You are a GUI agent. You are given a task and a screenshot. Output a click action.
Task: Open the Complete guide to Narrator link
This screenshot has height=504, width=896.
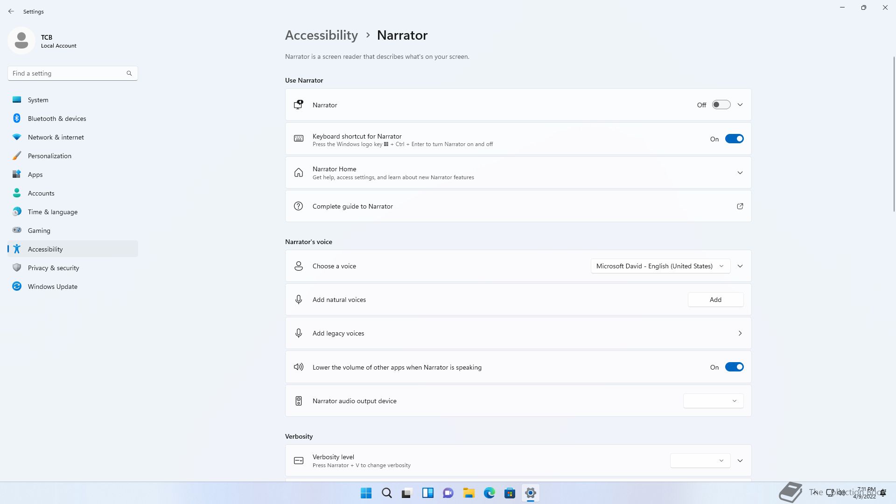coord(518,206)
